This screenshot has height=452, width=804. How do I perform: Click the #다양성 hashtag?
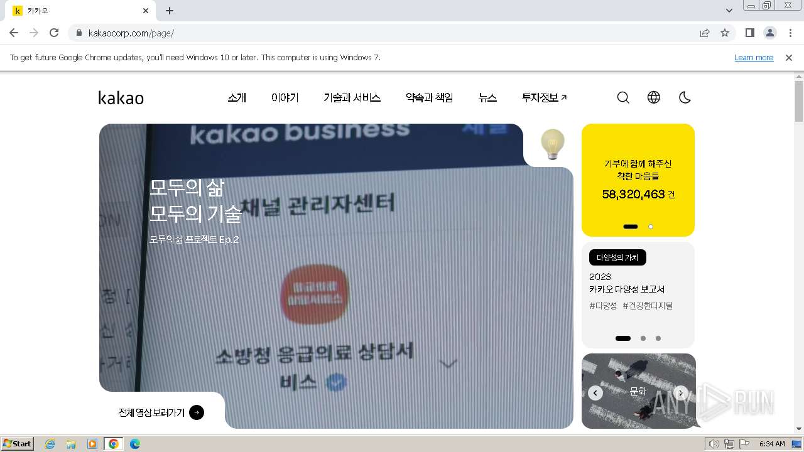(x=603, y=306)
